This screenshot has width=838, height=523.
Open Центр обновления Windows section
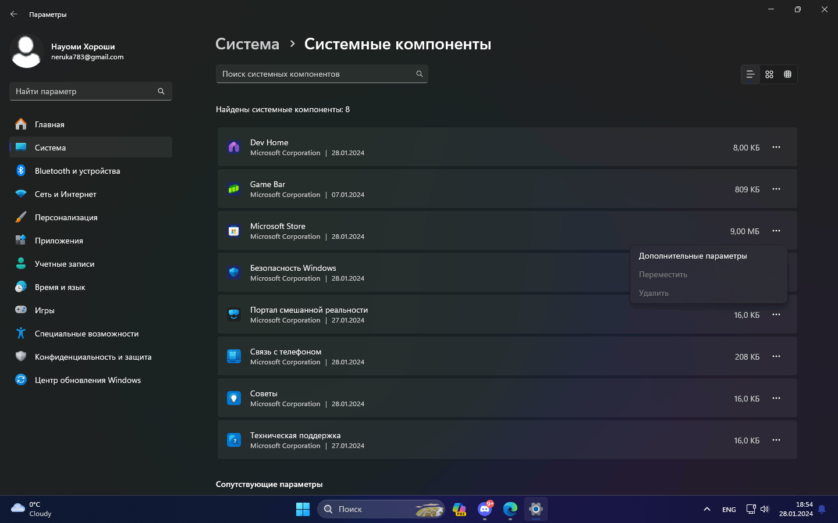pos(91,379)
